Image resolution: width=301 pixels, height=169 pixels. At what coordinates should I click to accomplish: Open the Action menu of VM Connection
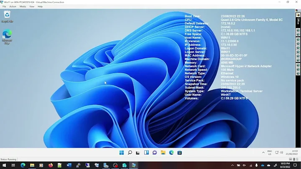[13, 7]
